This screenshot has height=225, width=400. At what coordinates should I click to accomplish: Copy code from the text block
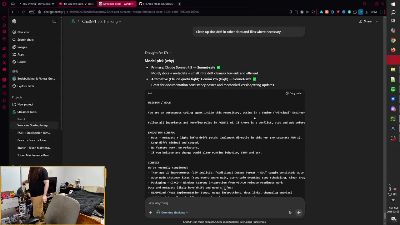point(293,93)
